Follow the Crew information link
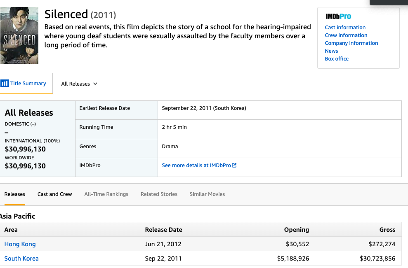The image size is (408, 268). (346, 35)
